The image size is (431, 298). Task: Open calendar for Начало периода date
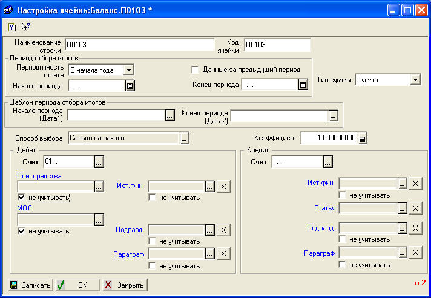tap(130, 86)
